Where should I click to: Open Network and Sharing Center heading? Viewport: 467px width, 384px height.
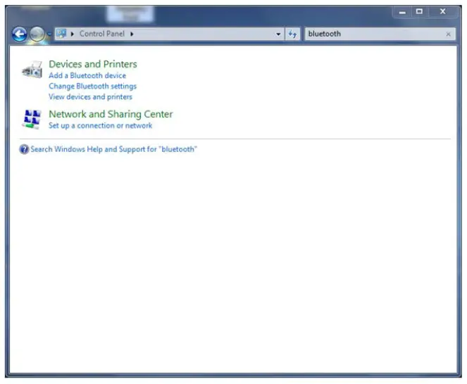[111, 114]
